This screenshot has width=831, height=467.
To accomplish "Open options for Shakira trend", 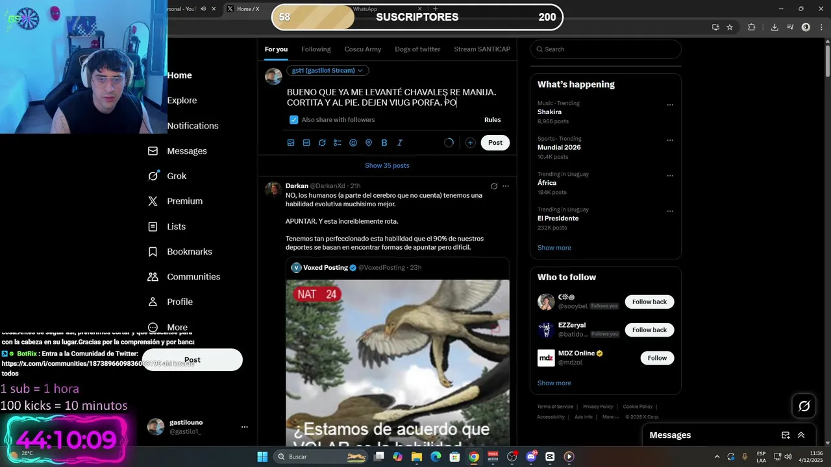I will pos(670,105).
